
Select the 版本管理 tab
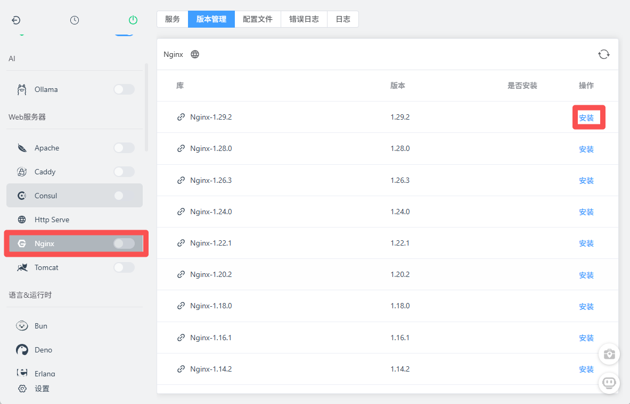coord(211,19)
